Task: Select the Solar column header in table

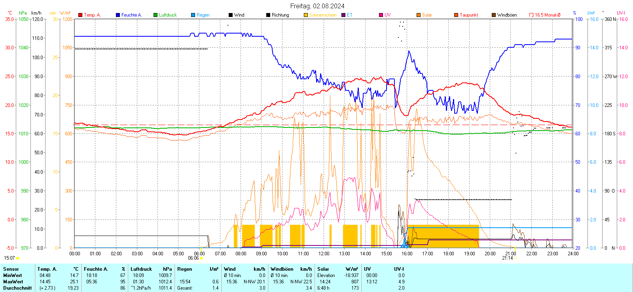Action: (323, 269)
